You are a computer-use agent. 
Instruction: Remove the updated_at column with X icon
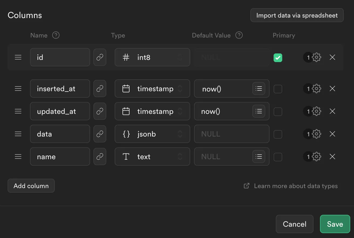coord(332,111)
